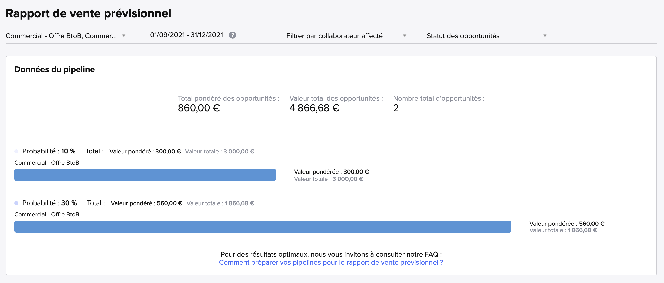Open the pipeline selection dropdown arrow
This screenshot has height=283, width=664.
(124, 36)
